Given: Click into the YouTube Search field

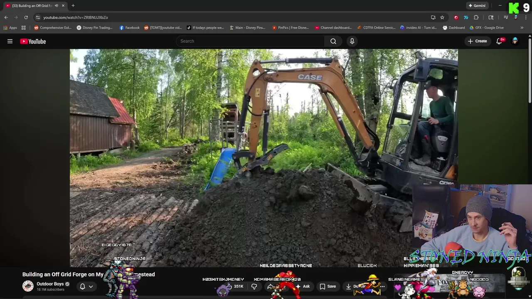Looking at the screenshot, I should click(x=250, y=41).
